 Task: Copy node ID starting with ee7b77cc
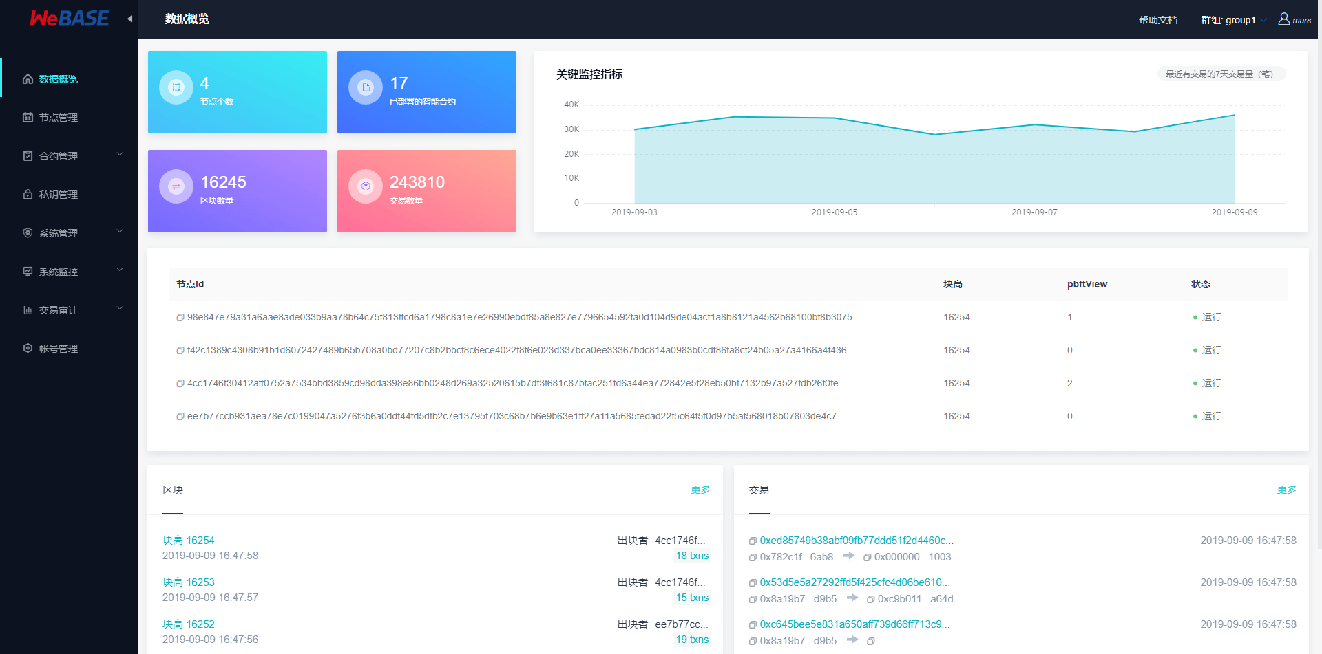click(180, 417)
